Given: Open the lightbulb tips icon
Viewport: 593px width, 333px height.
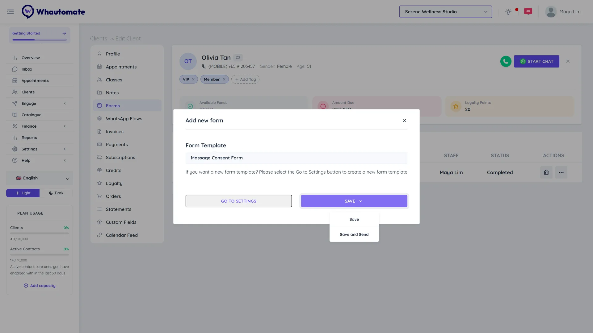Looking at the screenshot, I should tap(508, 12).
